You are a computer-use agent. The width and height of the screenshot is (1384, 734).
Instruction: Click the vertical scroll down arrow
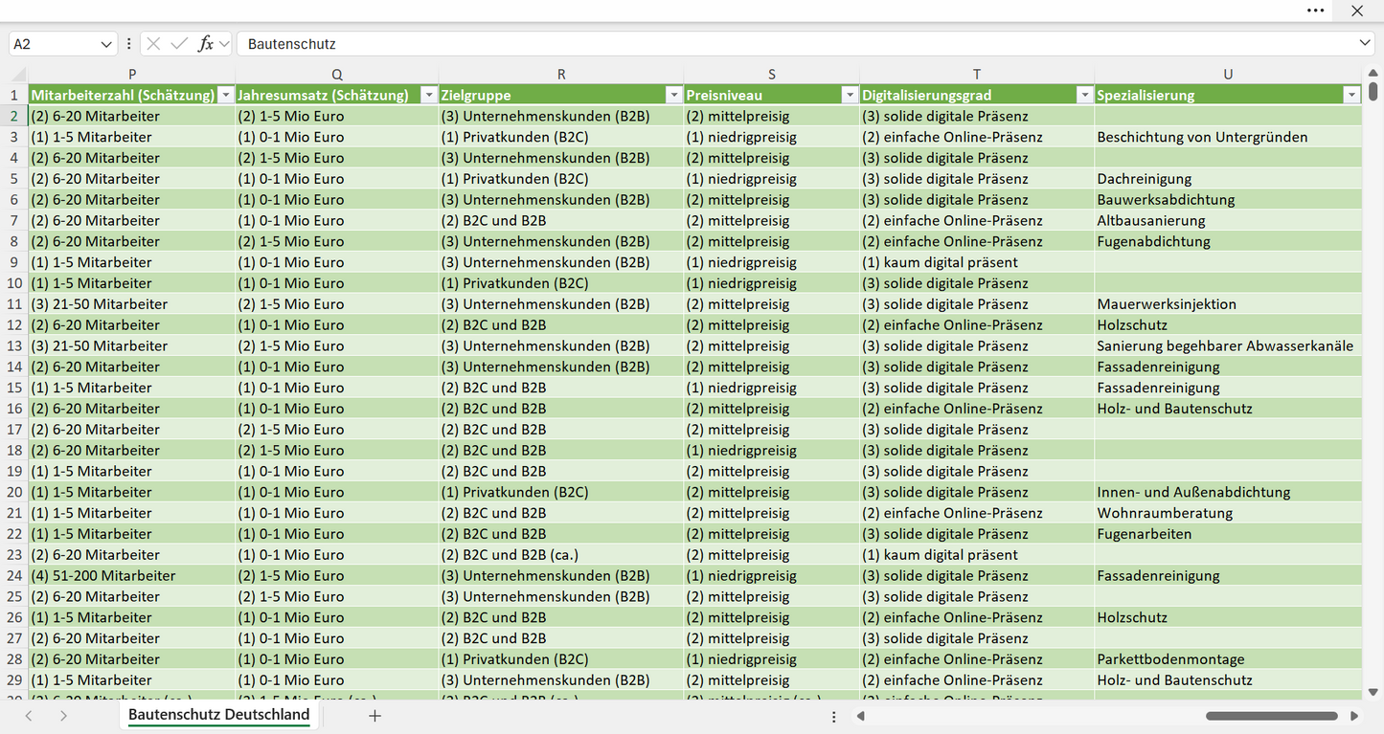click(1373, 692)
